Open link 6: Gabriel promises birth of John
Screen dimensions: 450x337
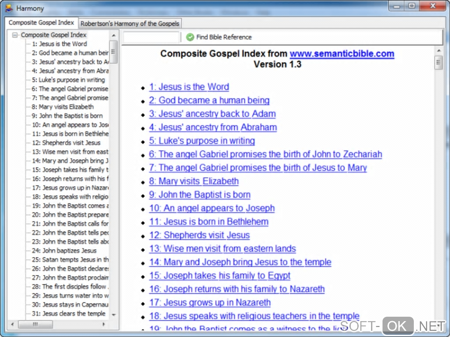[266, 154]
